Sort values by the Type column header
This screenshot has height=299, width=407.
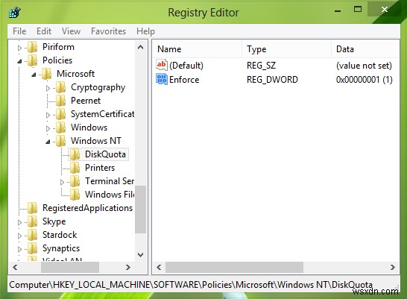click(x=286, y=49)
